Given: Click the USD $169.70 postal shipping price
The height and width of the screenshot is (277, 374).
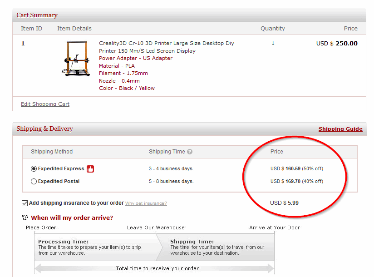Looking at the screenshot, I should pos(296,181).
